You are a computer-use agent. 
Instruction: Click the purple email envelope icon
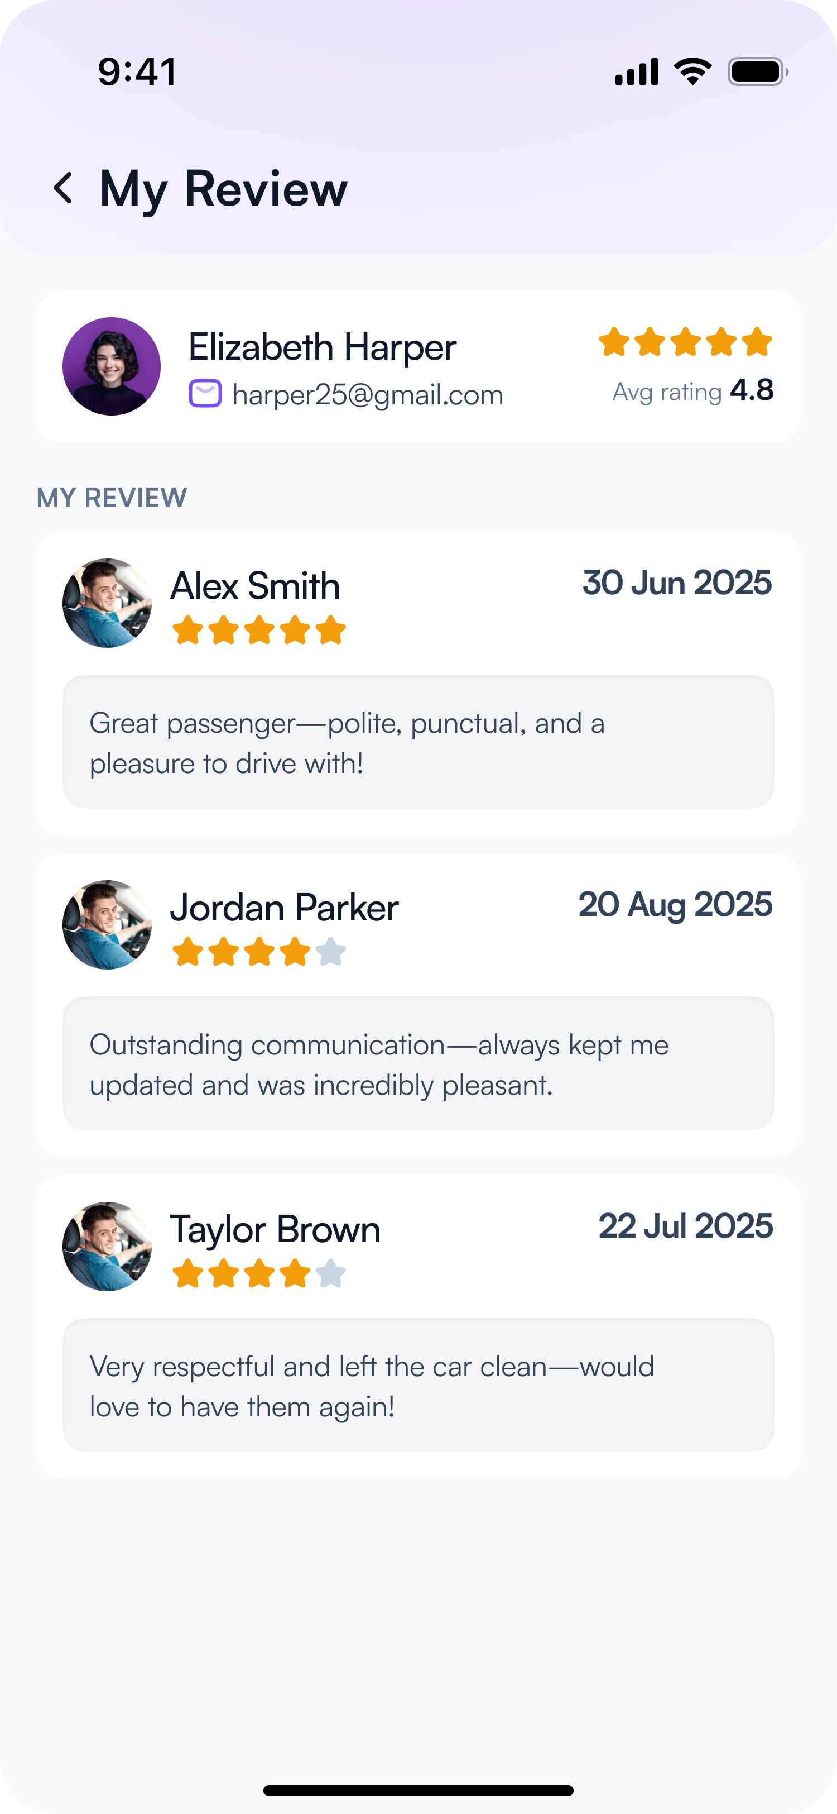coord(205,394)
